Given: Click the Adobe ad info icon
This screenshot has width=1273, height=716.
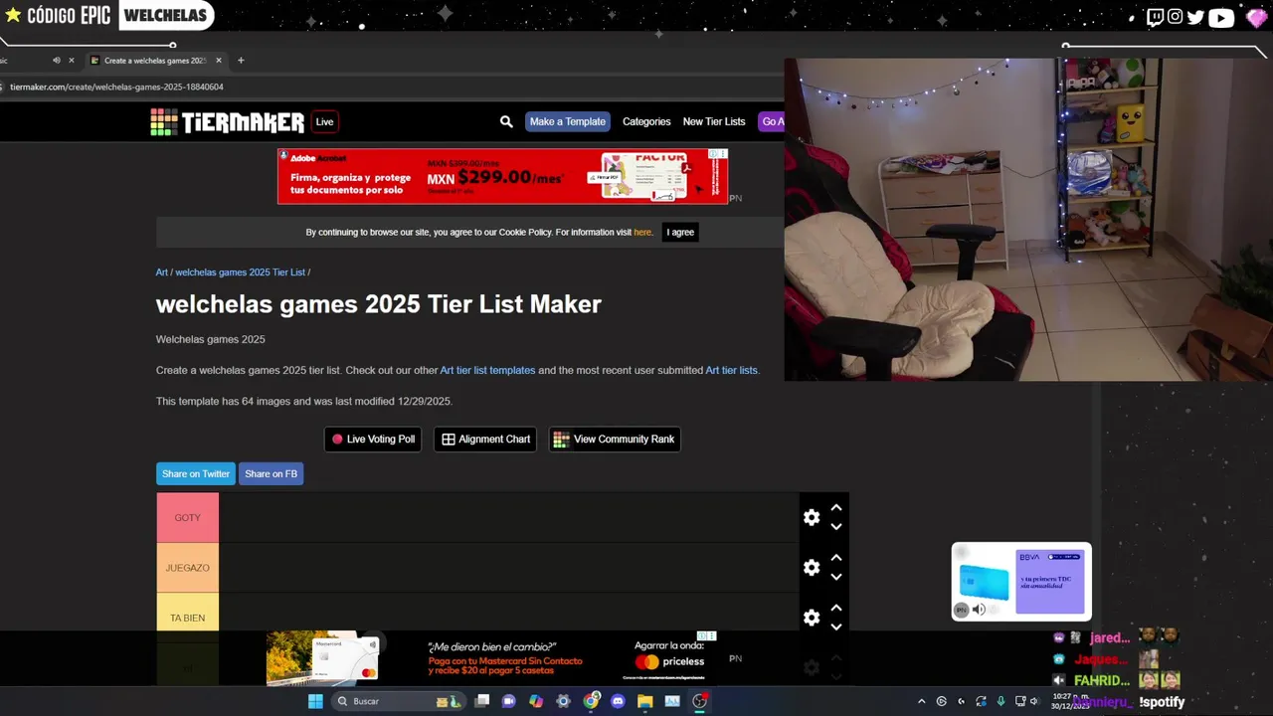Looking at the screenshot, I should coord(713,154).
